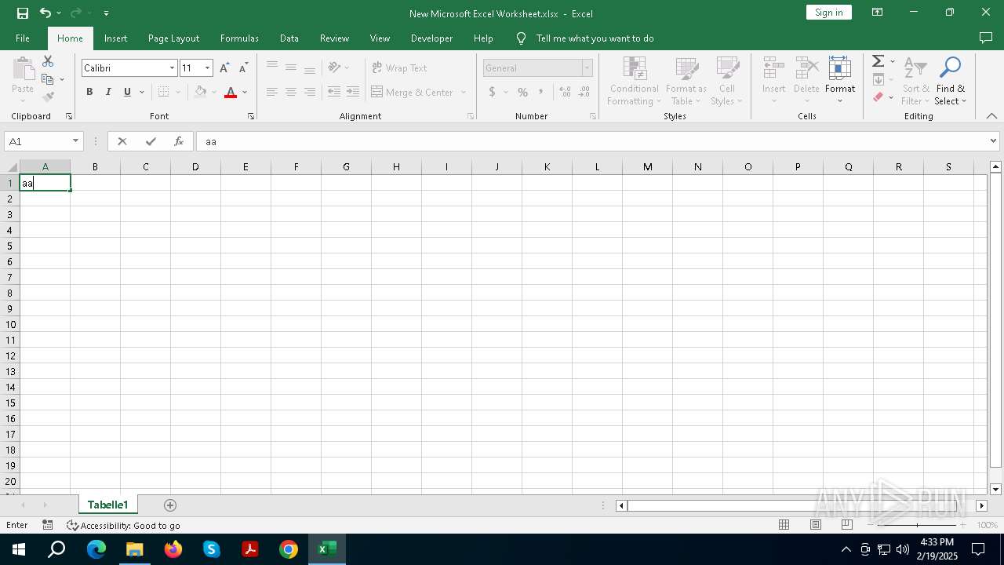Cancel cell entry with X icon
This screenshot has height=565, width=1004.
[x=122, y=141]
